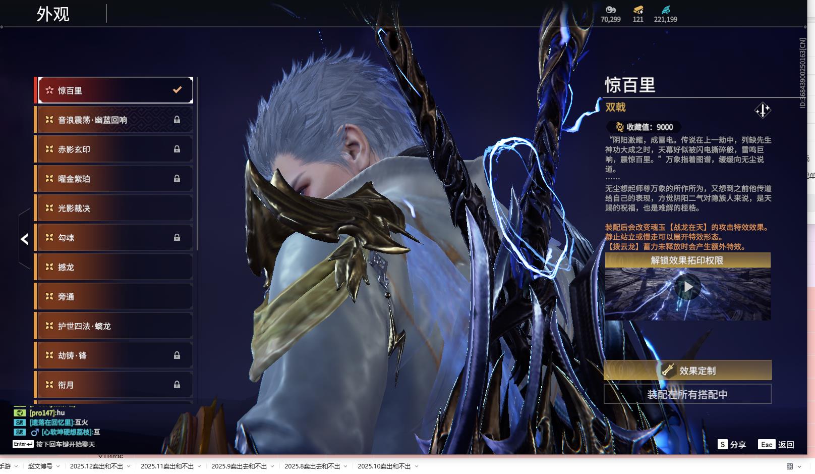Viewport: 815px width, 474px height.
Task: Open the dropdown arrow of 赵文博号 sheet tab
Action: point(58,466)
